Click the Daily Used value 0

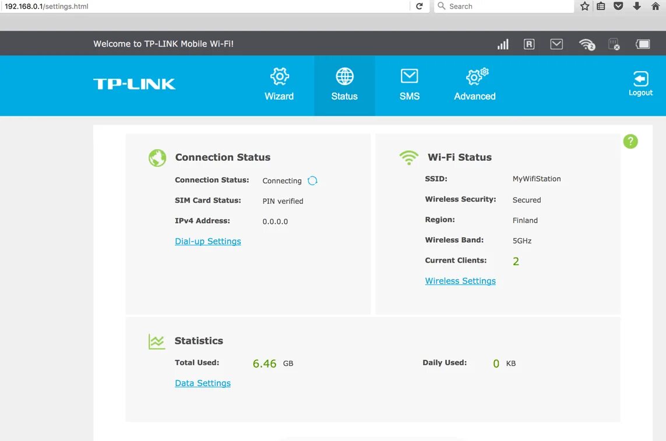[496, 364]
